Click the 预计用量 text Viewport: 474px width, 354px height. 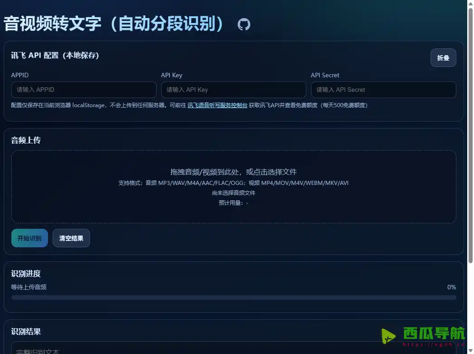coord(233,203)
